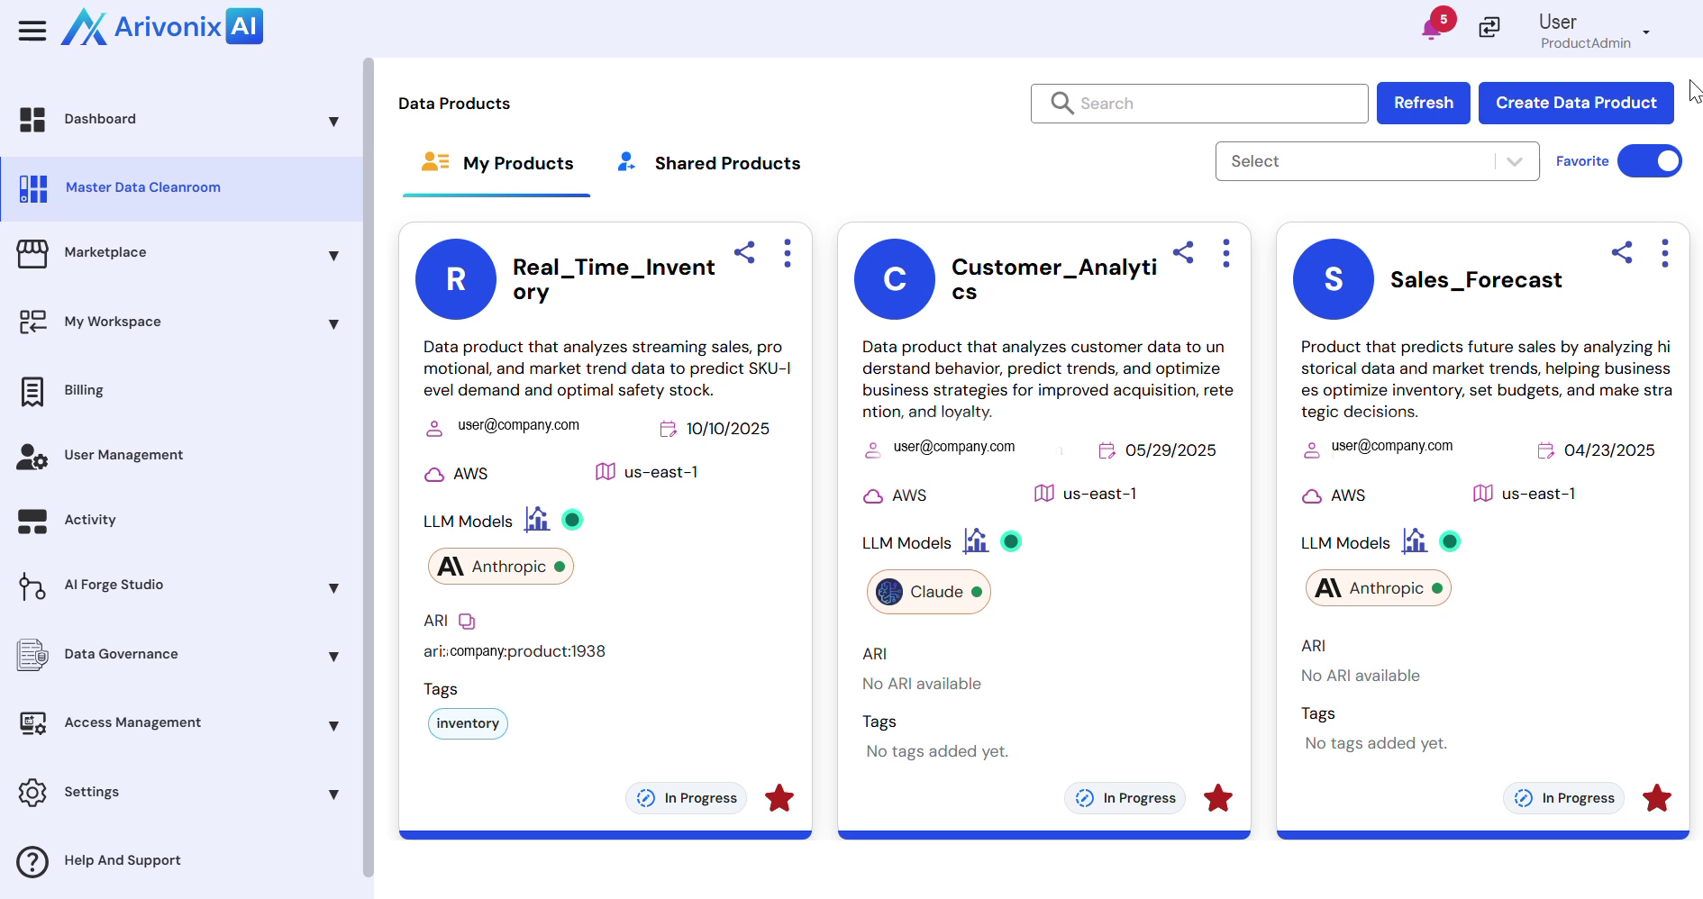Open the notifications bell with 5 alerts

pos(1433,28)
